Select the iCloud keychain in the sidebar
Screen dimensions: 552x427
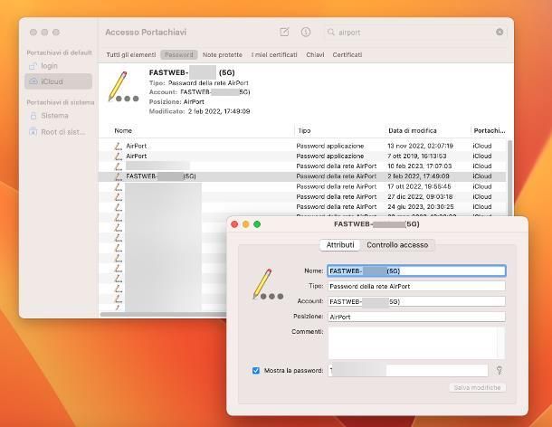(x=59, y=81)
